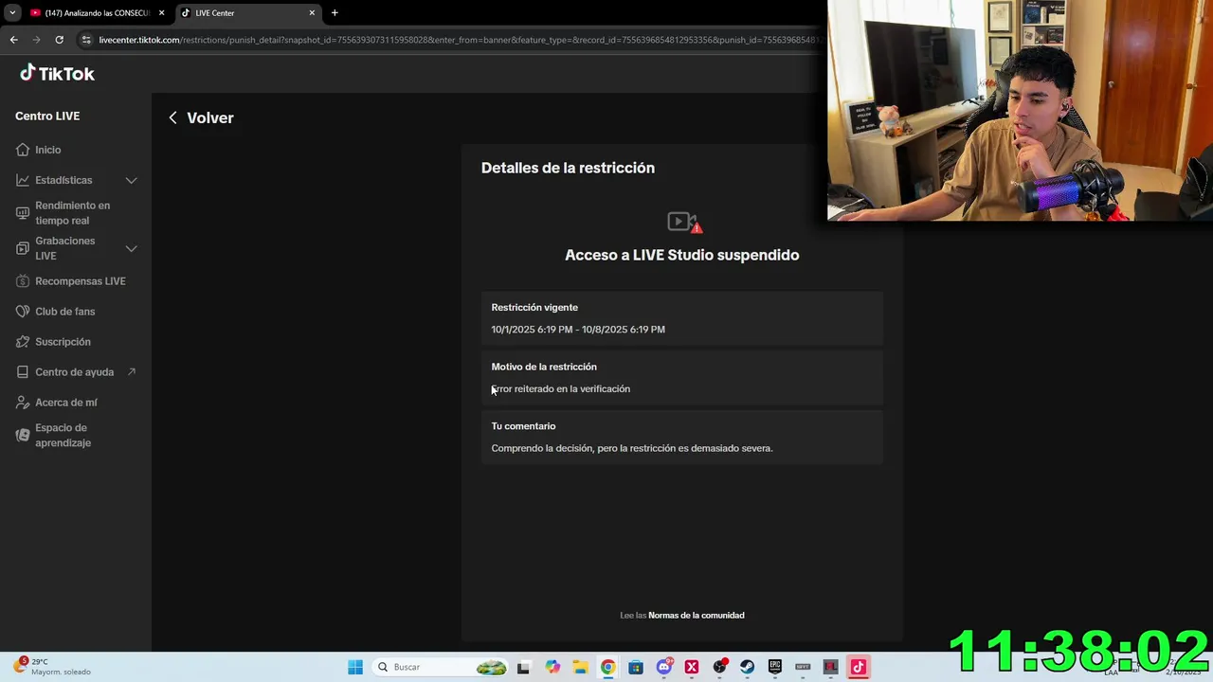This screenshot has width=1213, height=682.
Task: Open Espacio de aprendizaje link
Action: (63, 436)
